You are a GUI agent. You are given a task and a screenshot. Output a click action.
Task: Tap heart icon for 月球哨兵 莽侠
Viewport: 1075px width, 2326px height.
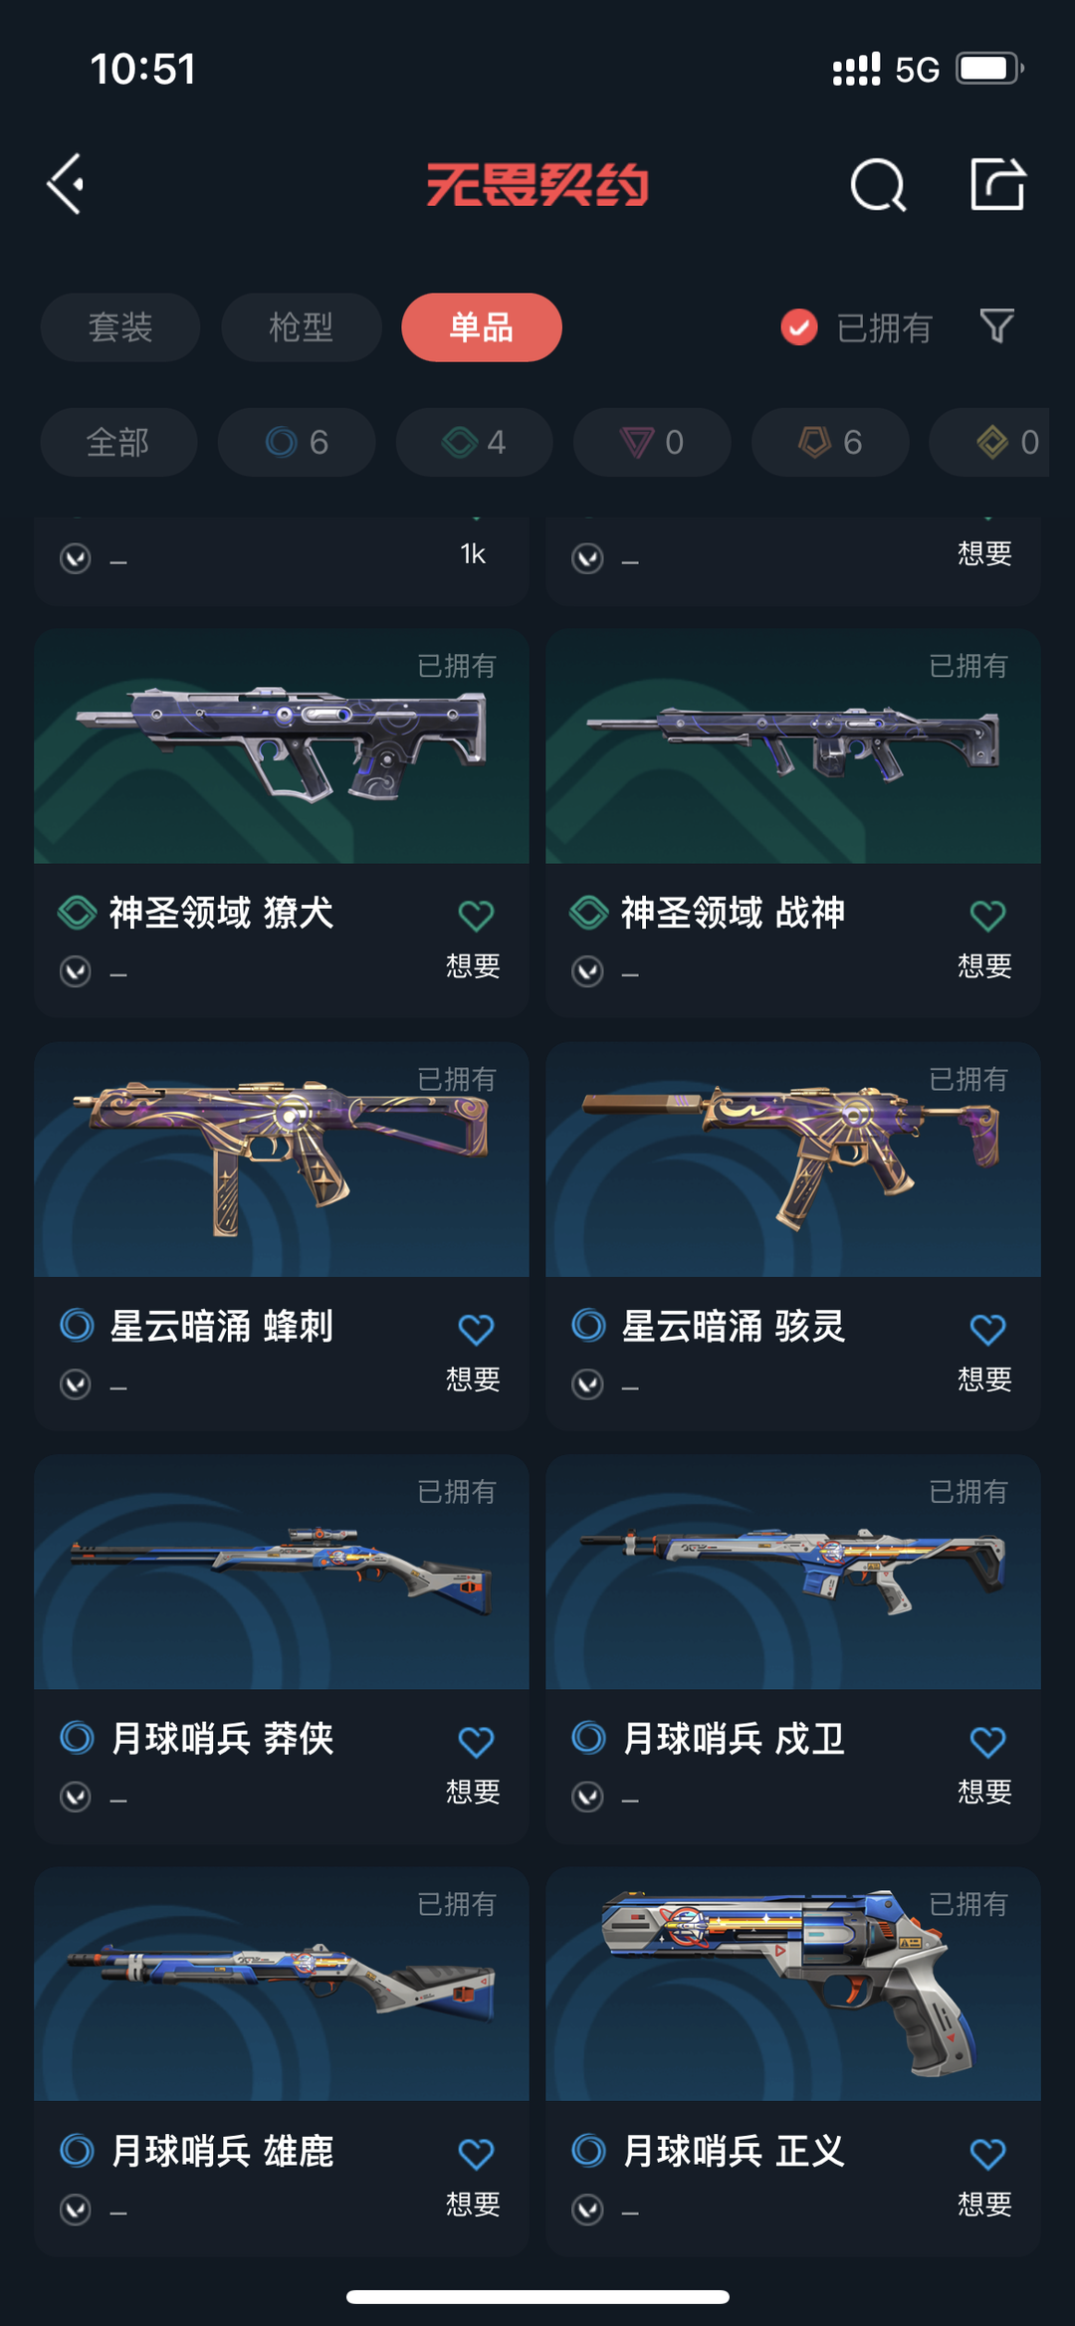coord(476,1742)
